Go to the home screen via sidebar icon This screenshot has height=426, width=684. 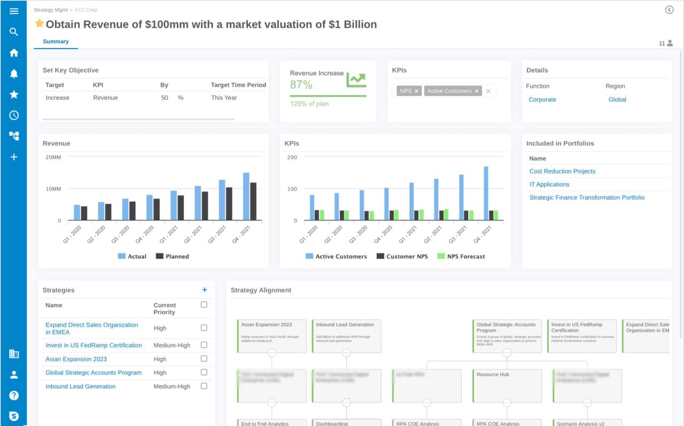[14, 52]
